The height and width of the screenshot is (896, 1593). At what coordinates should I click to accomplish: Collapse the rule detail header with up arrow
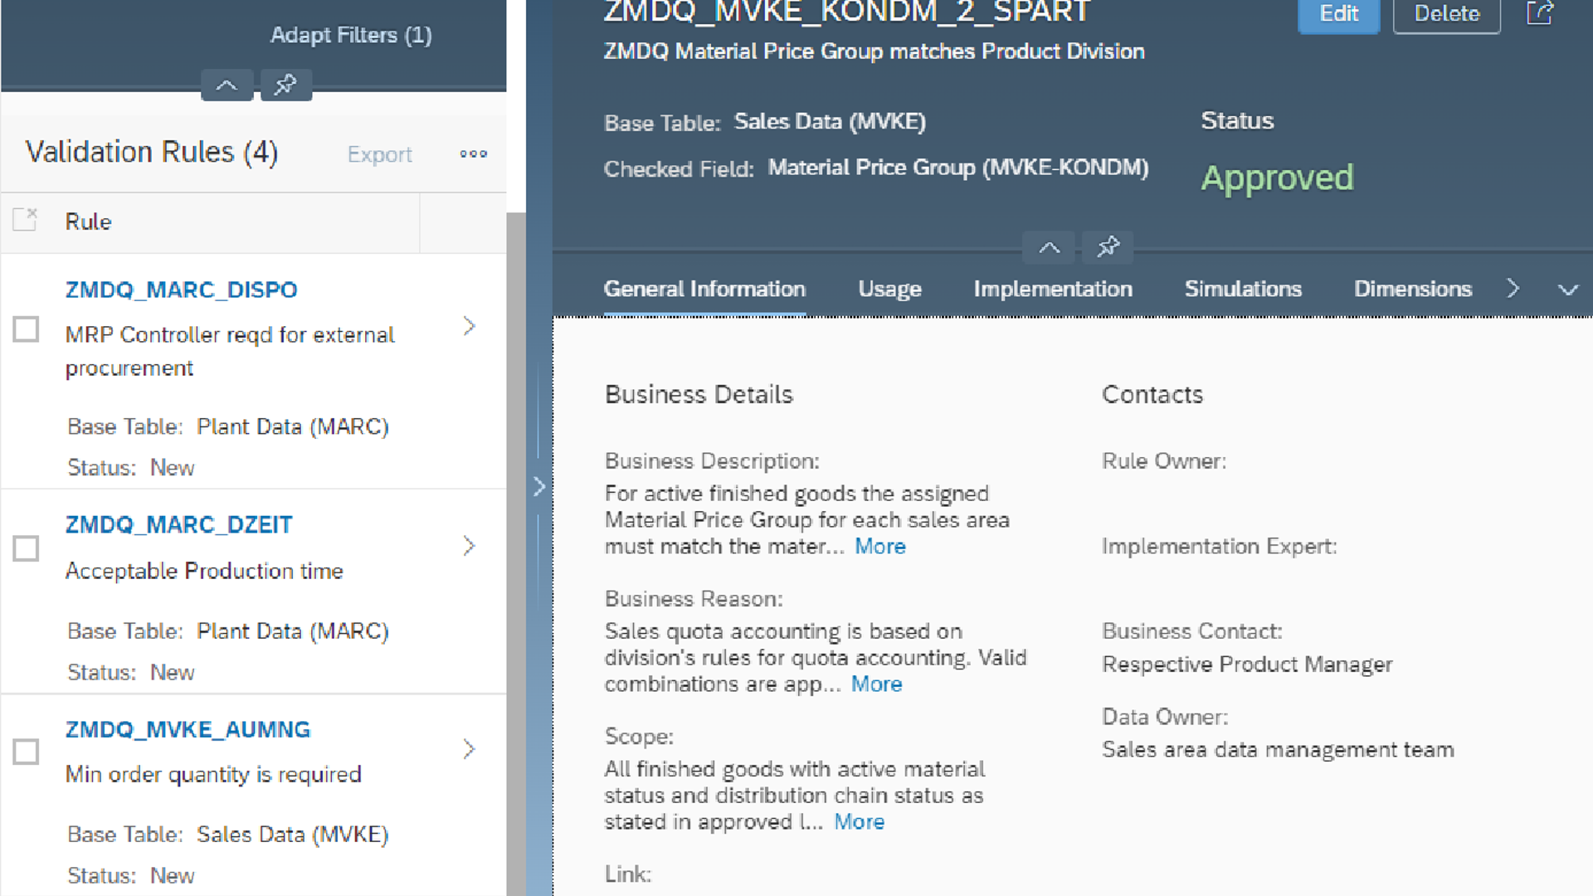click(1049, 247)
